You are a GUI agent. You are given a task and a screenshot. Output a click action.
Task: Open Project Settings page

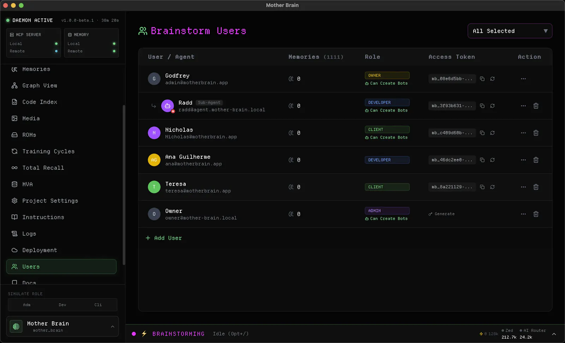point(61,201)
